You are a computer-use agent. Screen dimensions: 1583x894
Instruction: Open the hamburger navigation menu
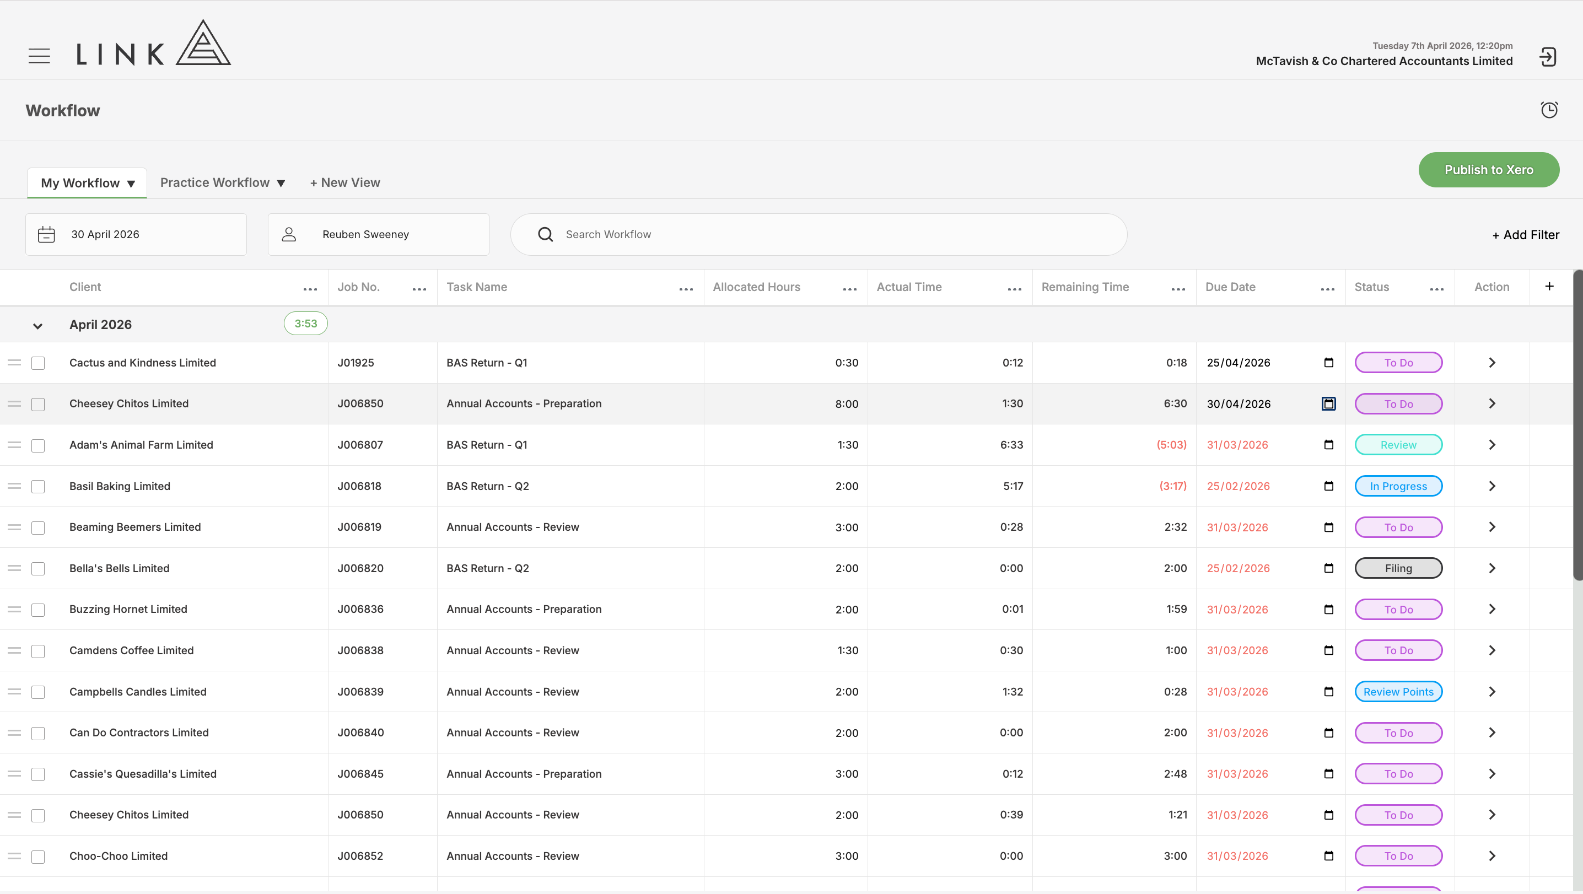(39, 56)
